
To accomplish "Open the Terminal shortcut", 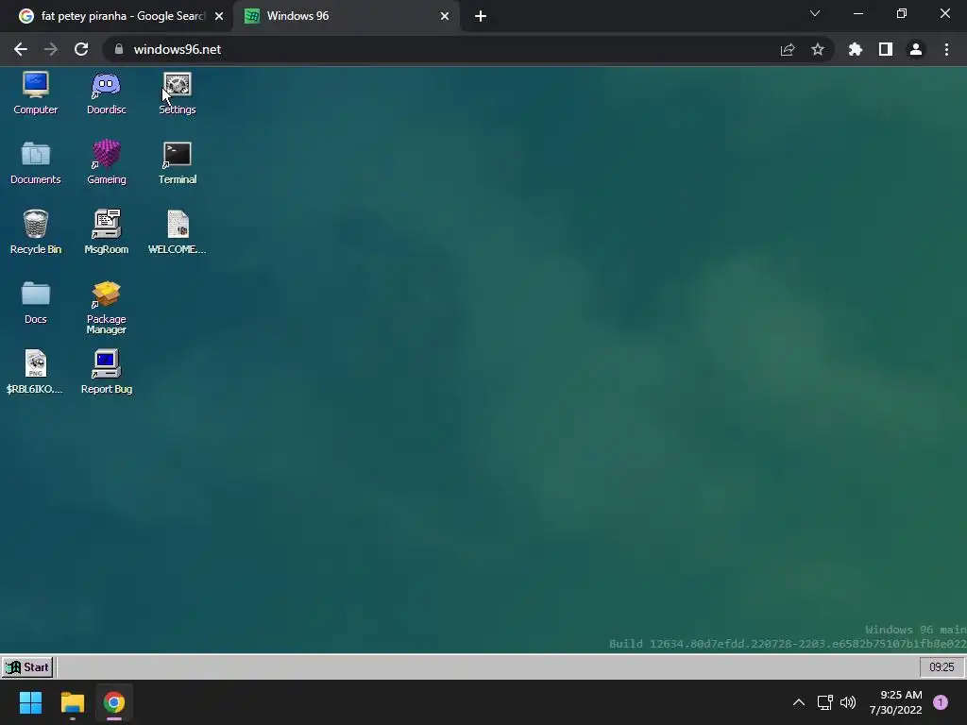I will click(x=177, y=162).
